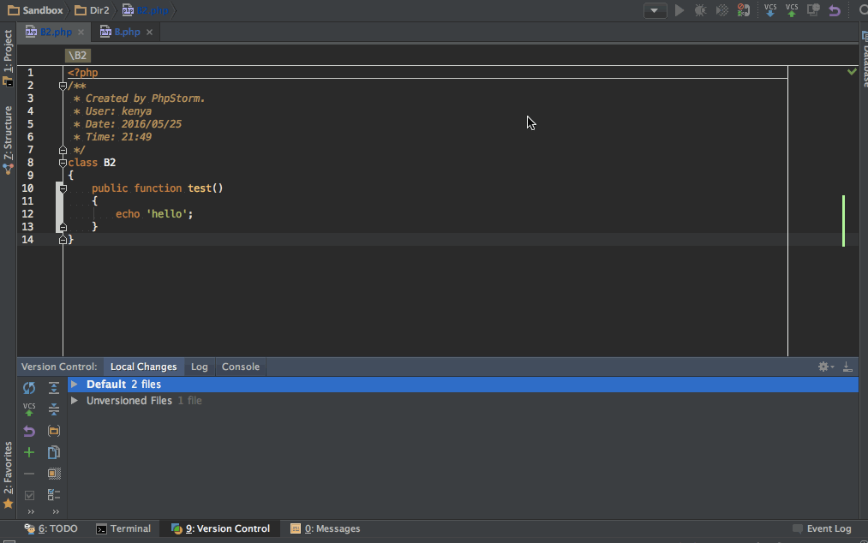Toggle the Show Ignored Files icon

click(54, 474)
